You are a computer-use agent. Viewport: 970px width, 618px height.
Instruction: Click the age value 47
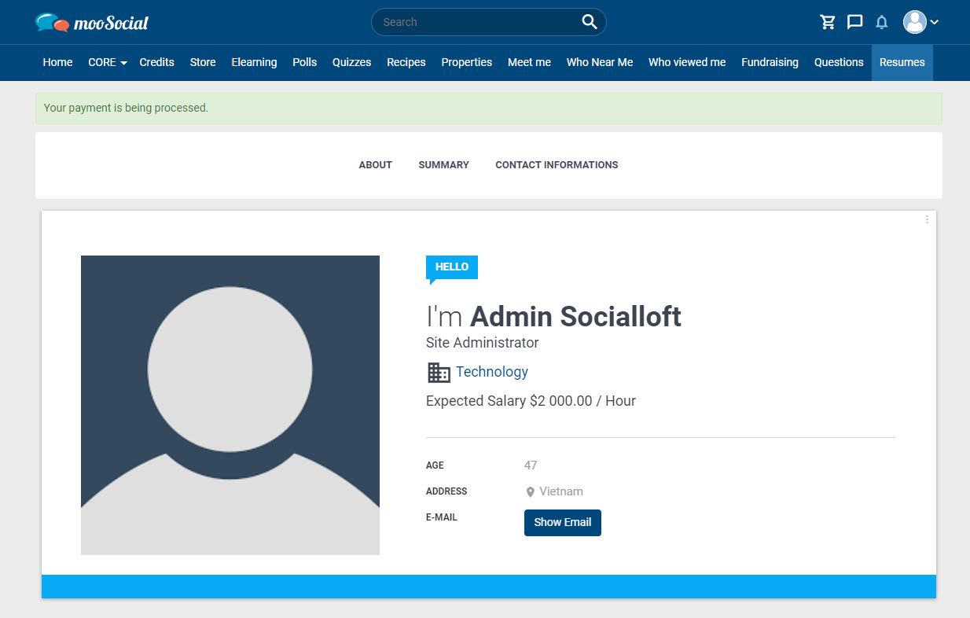point(531,465)
